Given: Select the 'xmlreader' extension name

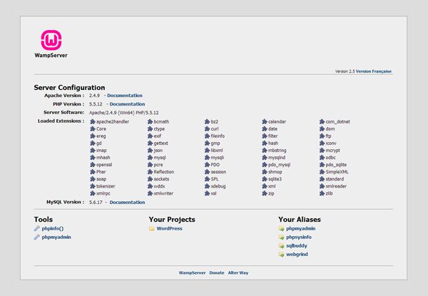Looking at the screenshot, I should click(336, 186).
